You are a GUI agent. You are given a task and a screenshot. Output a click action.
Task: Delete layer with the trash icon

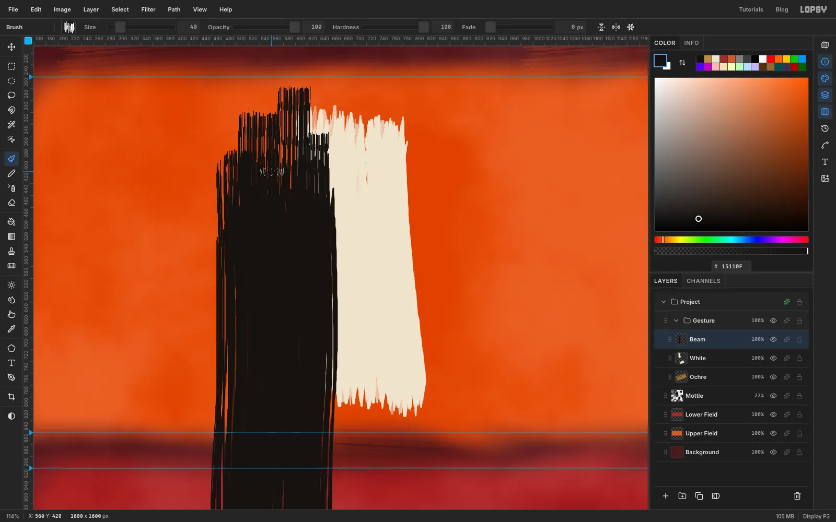(x=797, y=496)
